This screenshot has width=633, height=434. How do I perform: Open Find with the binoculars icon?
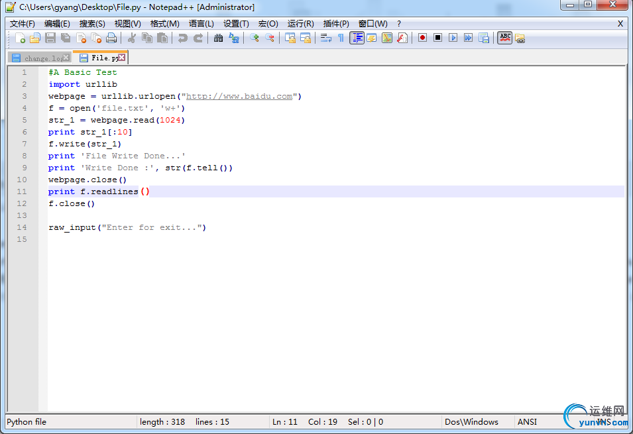(x=218, y=38)
